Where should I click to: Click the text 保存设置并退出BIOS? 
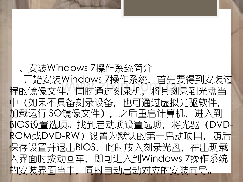(x=52, y=147)
